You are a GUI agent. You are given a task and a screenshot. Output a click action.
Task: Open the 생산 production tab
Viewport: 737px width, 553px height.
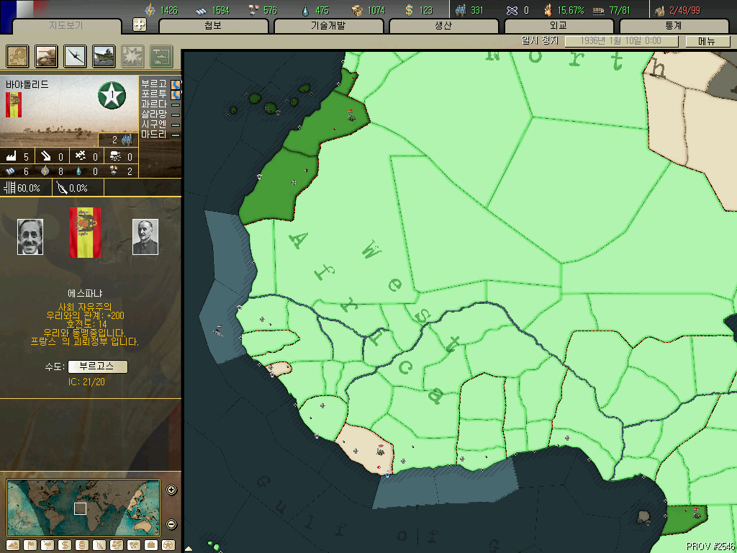(x=443, y=25)
